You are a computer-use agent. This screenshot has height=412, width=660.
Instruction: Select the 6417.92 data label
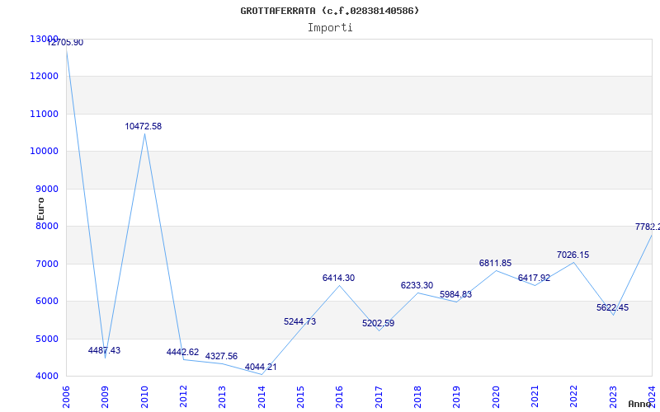(534, 278)
